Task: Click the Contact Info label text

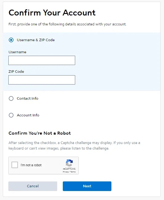Action: [28, 98]
